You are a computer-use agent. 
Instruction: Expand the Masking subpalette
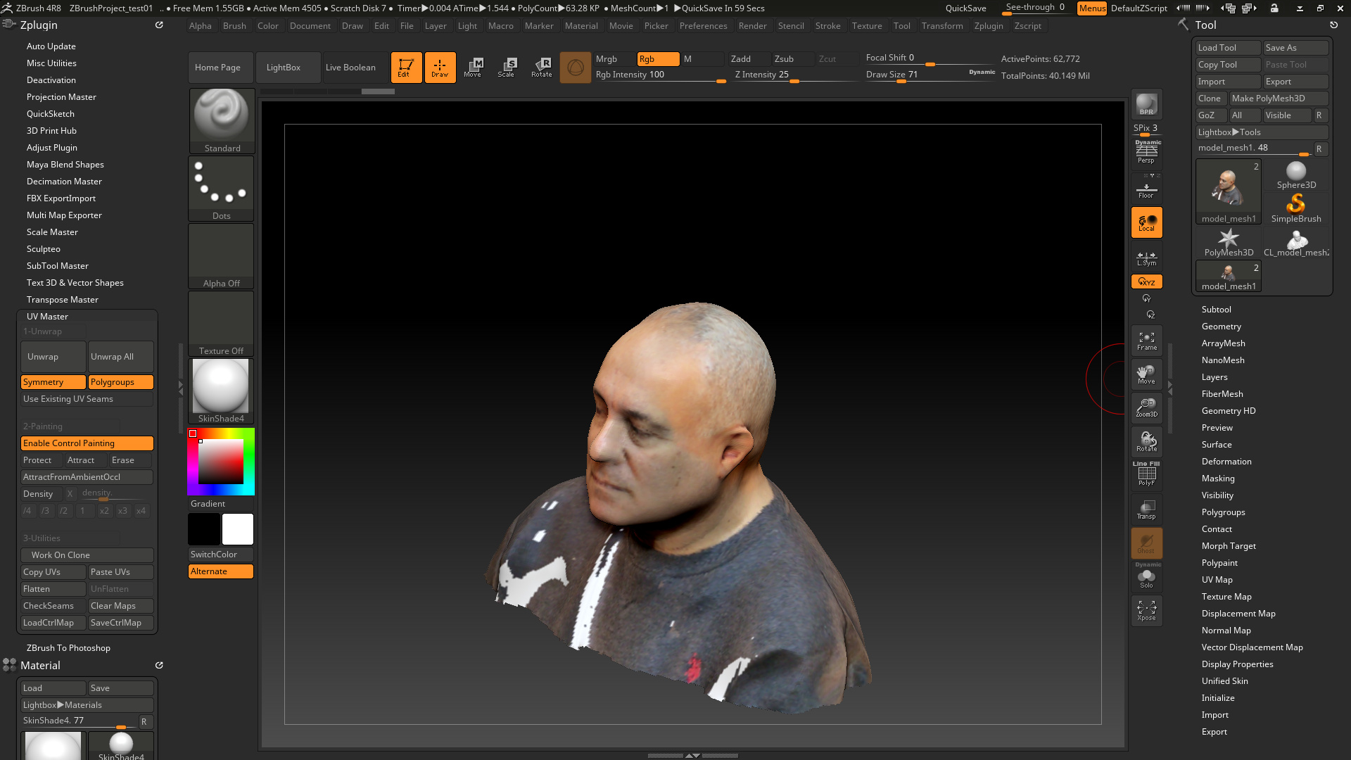click(x=1217, y=479)
